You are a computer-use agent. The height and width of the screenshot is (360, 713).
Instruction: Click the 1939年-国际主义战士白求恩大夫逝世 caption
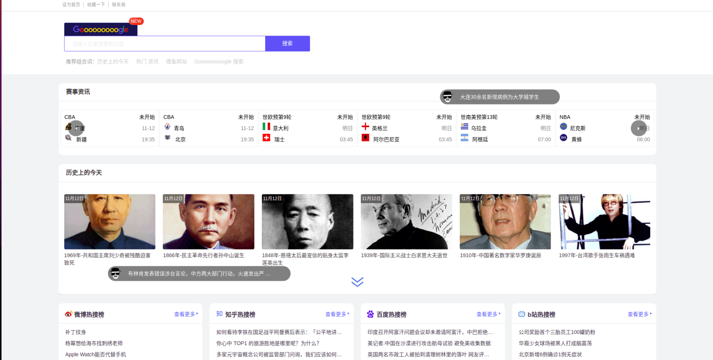coord(404,255)
